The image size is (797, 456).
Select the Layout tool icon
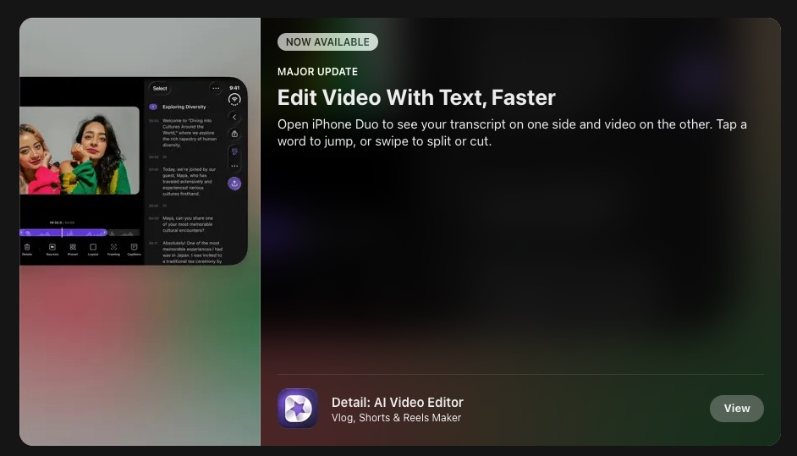point(93,249)
